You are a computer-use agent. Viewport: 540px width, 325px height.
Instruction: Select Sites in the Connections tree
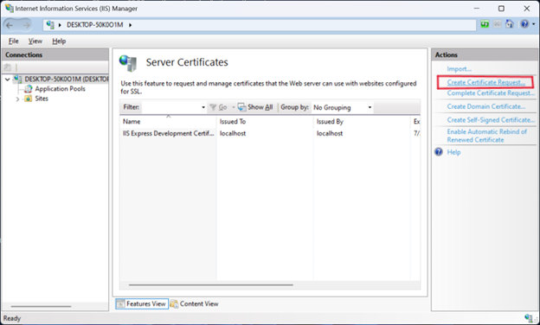42,99
